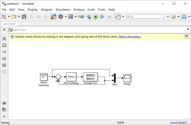Screen dimensions: 191x125
Task: Click the New Model toolbar icon
Action: 4,16
